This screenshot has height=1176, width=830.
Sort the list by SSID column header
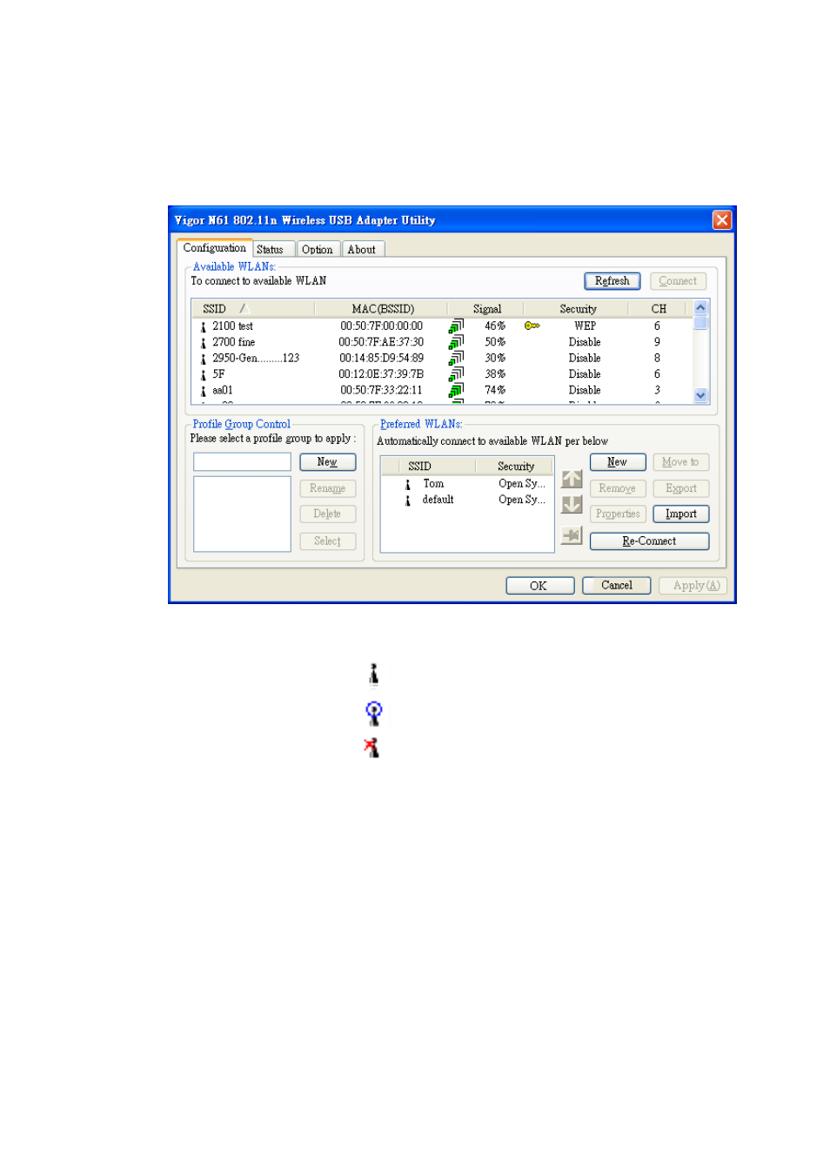(252, 309)
